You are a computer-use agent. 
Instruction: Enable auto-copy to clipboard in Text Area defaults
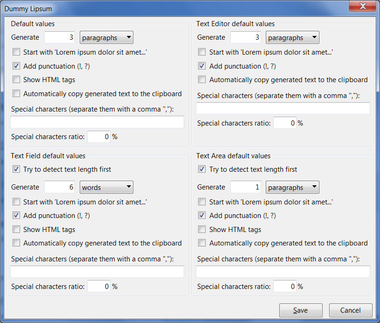click(202, 243)
